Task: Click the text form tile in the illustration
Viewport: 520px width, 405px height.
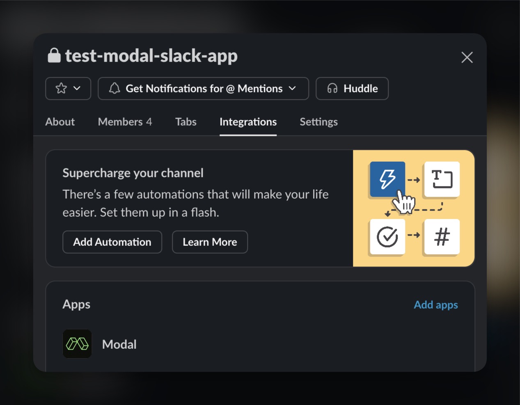Action: click(442, 179)
